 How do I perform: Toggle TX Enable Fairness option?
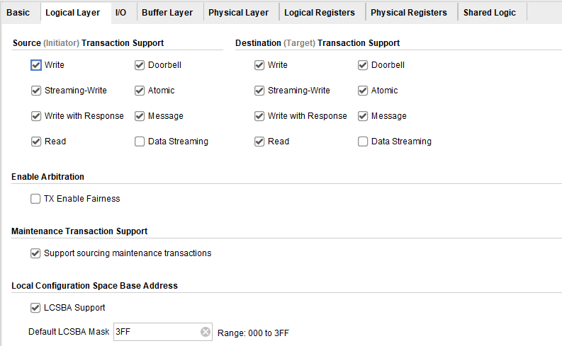tap(35, 199)
